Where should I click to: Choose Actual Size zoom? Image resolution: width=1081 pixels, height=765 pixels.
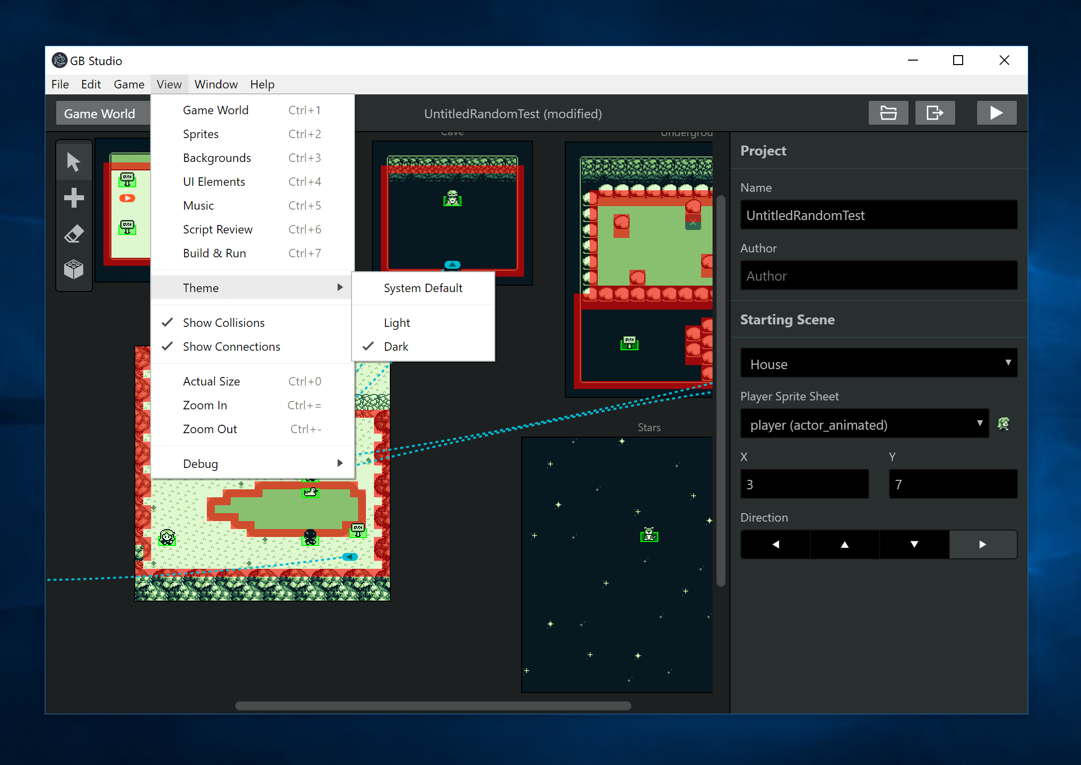coord(253,382)
